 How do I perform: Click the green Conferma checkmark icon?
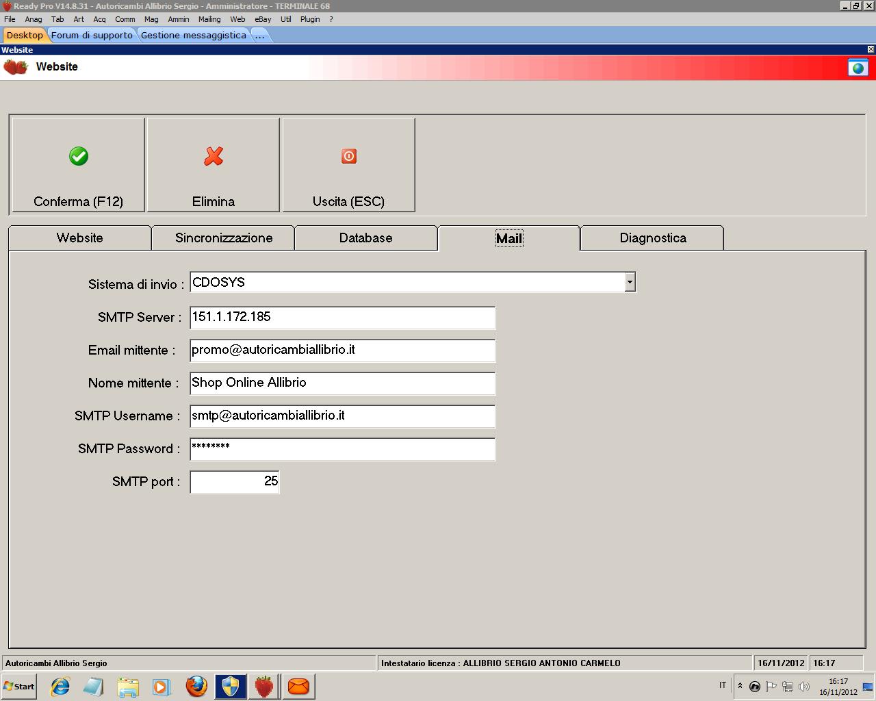(x=79, y=156)
